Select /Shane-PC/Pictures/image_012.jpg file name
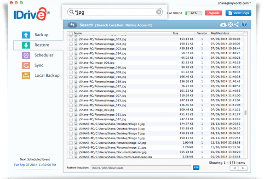The image size is (264, 179). click(103, 119)
